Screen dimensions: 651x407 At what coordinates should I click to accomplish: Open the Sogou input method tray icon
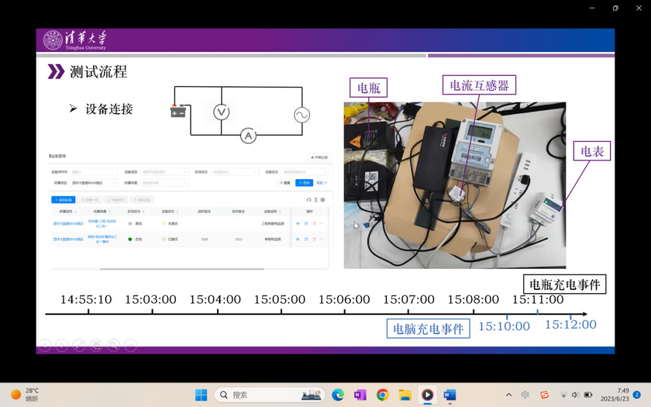(x=544, y=394)
